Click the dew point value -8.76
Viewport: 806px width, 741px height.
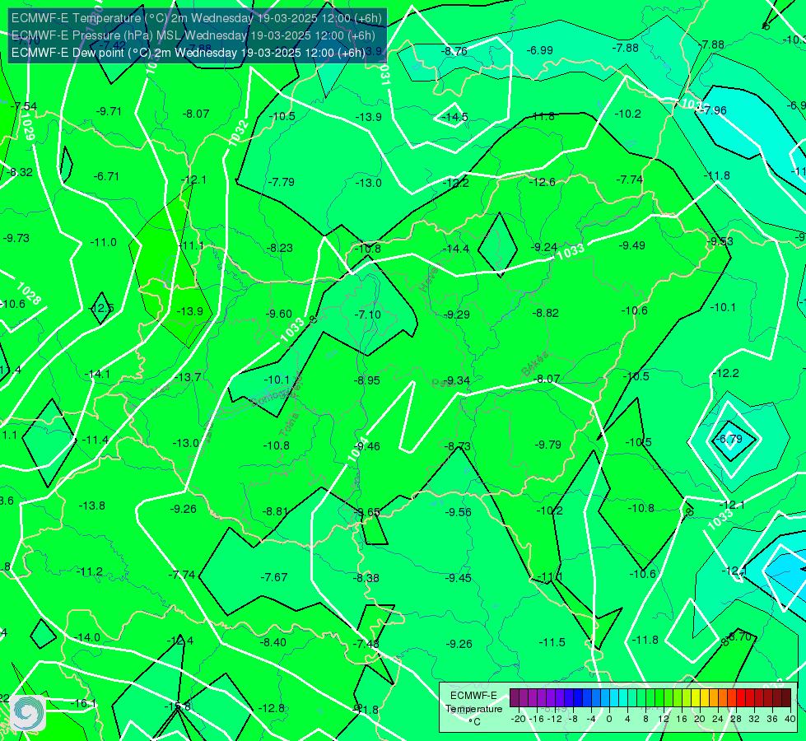tap(454, 51)
